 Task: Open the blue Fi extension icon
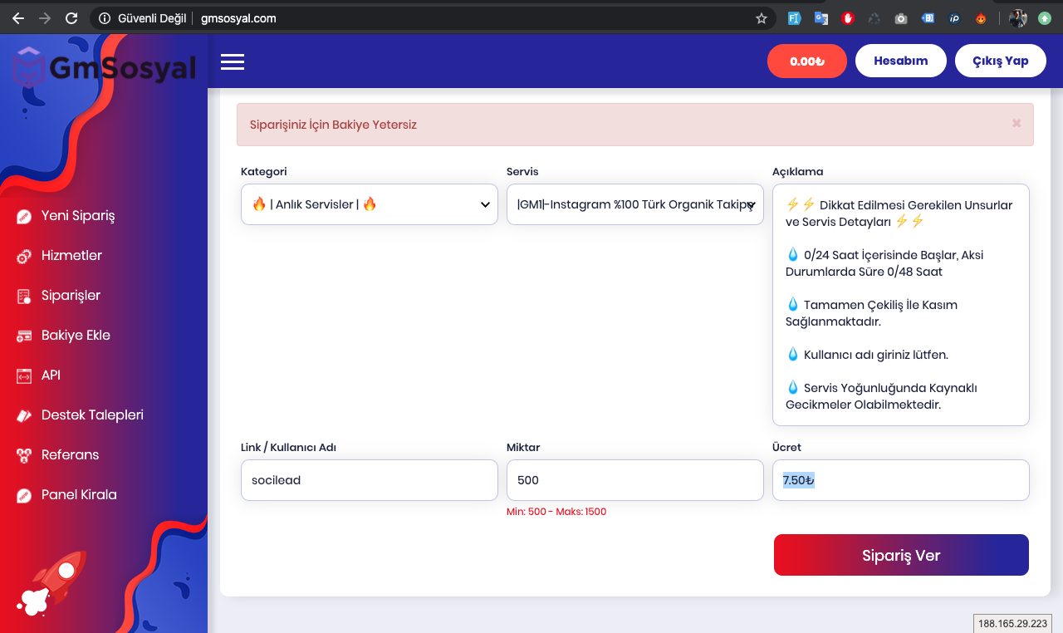[794, 18]
